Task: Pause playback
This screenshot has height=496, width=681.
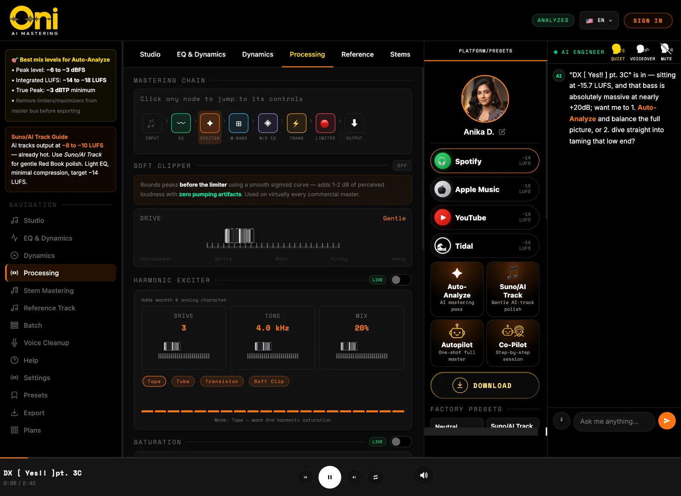Action: pos(330,477)
